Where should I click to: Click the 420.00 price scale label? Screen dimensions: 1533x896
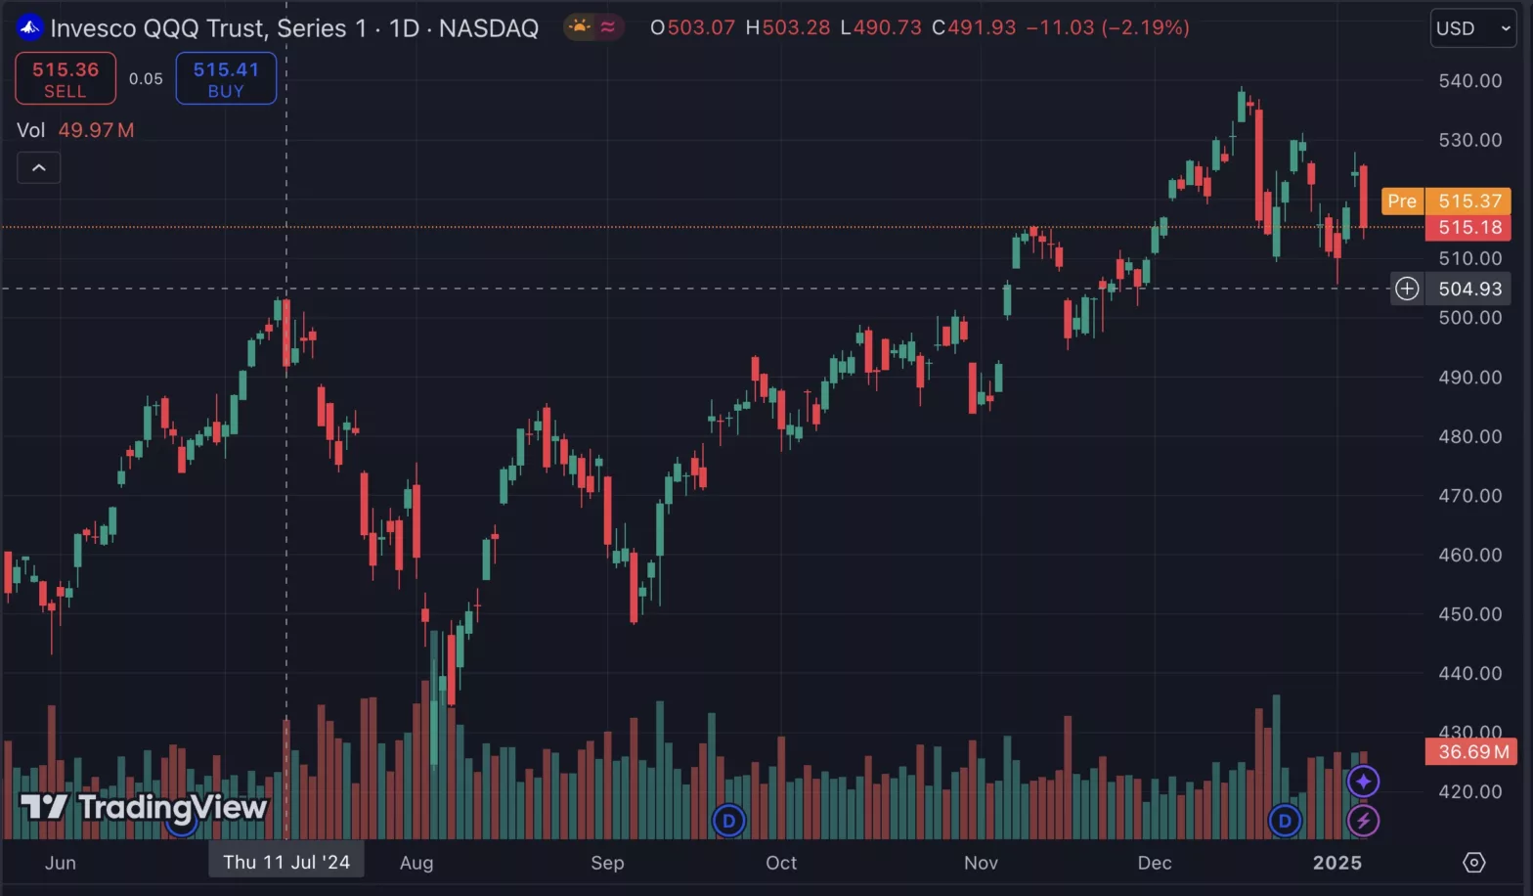(x=1469, y=791)
